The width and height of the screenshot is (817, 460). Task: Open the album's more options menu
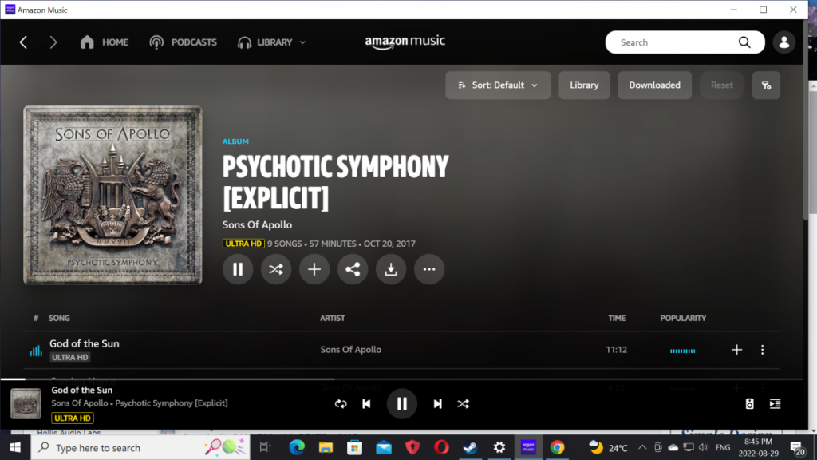(x=429, y=269)
